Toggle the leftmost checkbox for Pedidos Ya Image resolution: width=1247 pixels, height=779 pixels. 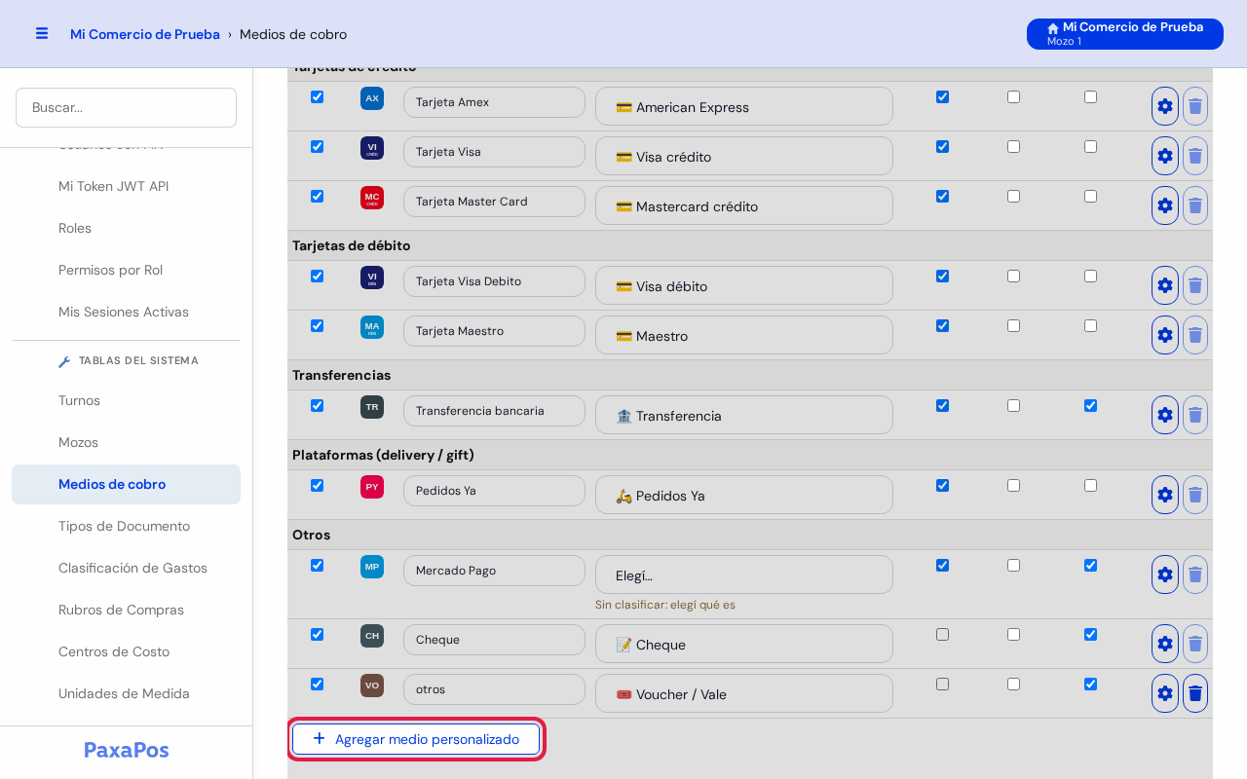coord(317,486)
